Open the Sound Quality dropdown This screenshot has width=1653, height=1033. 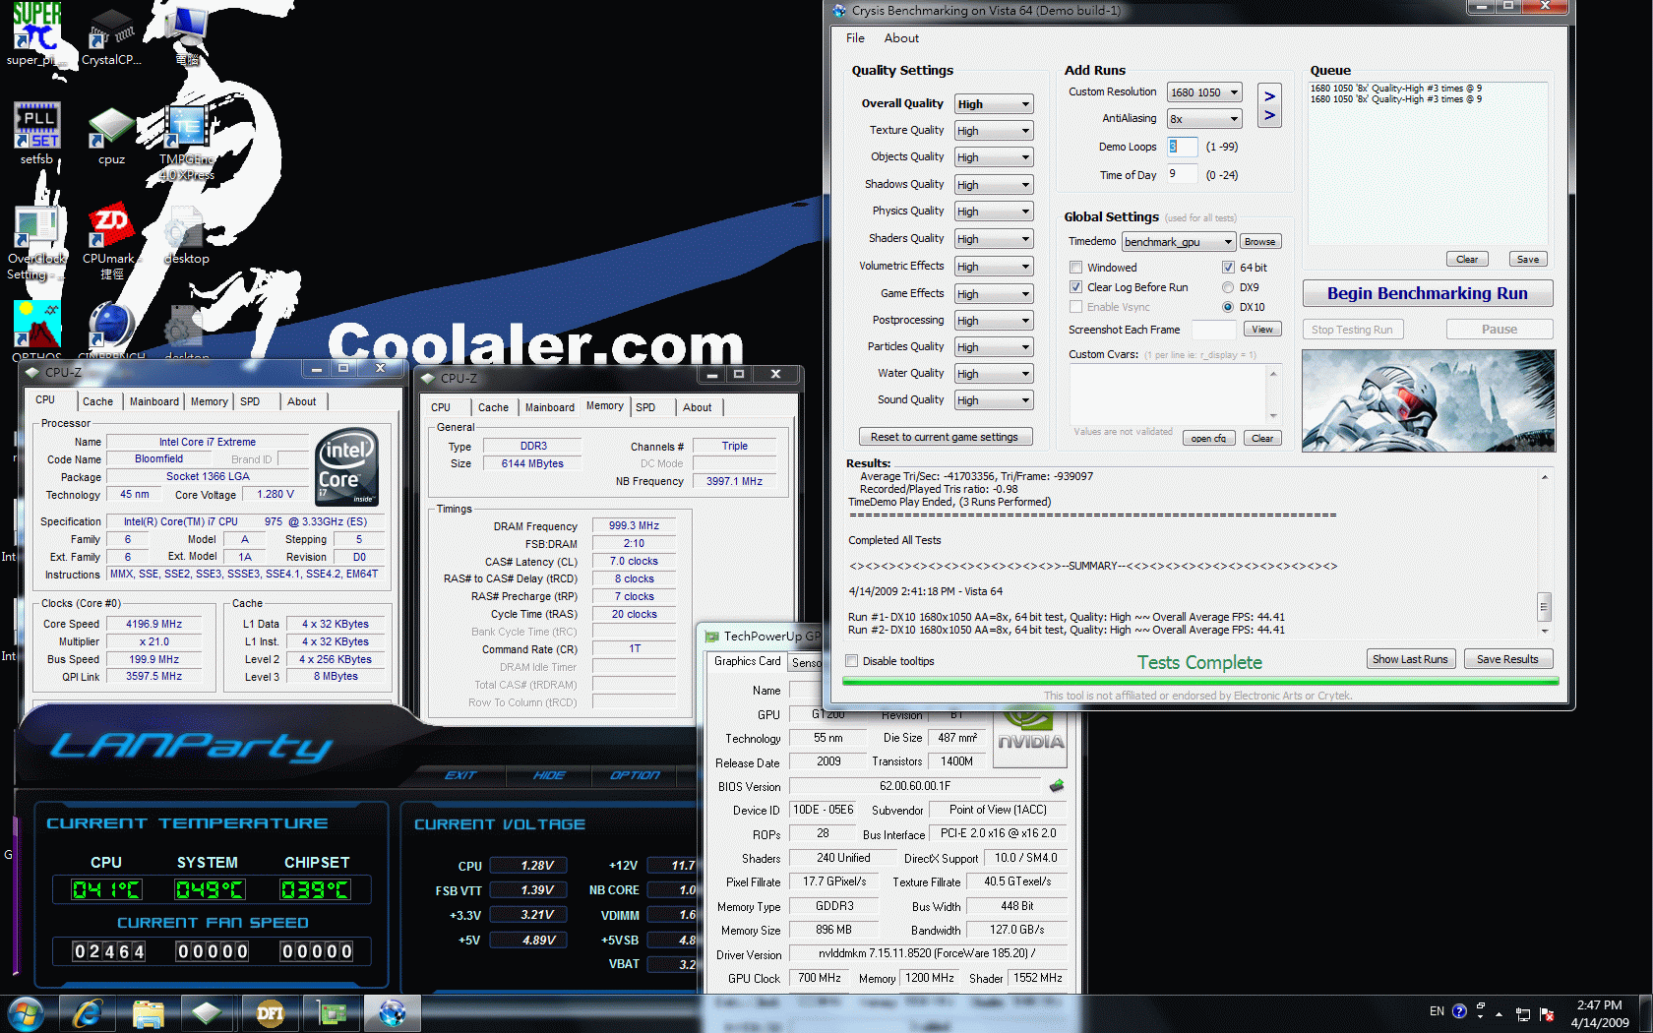(994, 400)
